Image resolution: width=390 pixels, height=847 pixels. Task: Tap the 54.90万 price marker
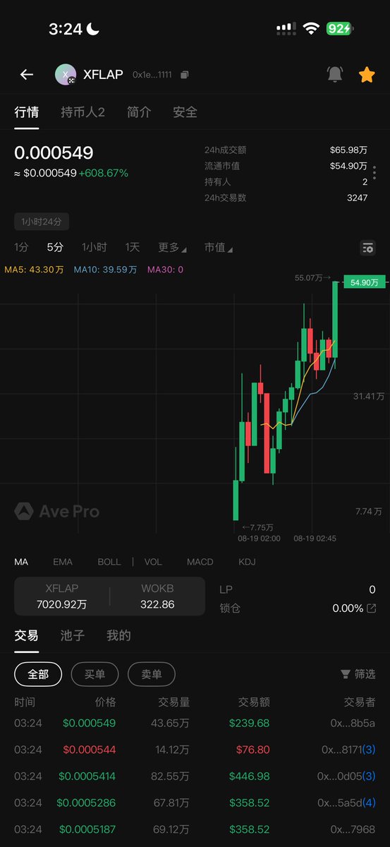pos(365,282)
